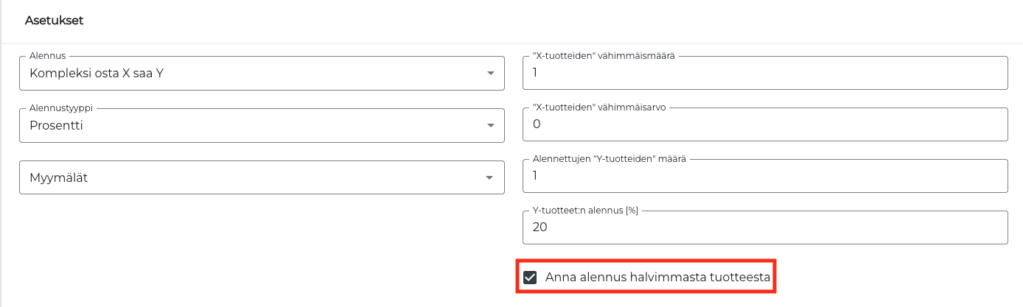Open the Alennus dropdown arrow
The height and width of the screenshot is (307, 1023).
click(x=490, y=74)
